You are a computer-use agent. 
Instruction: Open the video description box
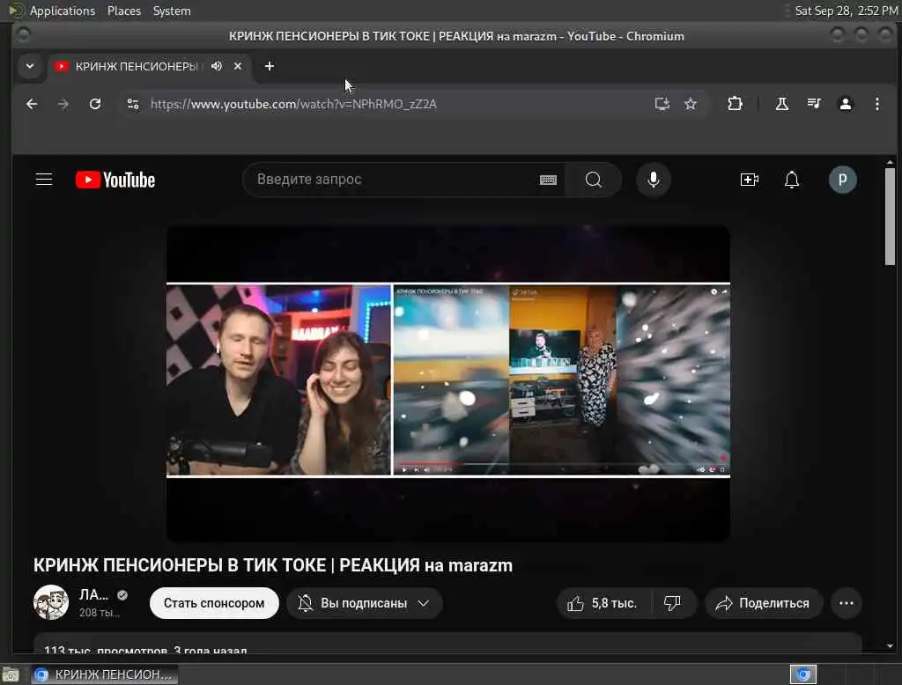(447, 644)
